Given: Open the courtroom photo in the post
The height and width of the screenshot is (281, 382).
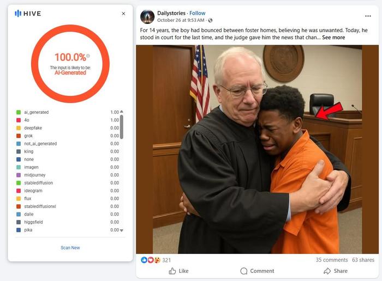Looking at the screenshot, I should [x=257, y=150].
